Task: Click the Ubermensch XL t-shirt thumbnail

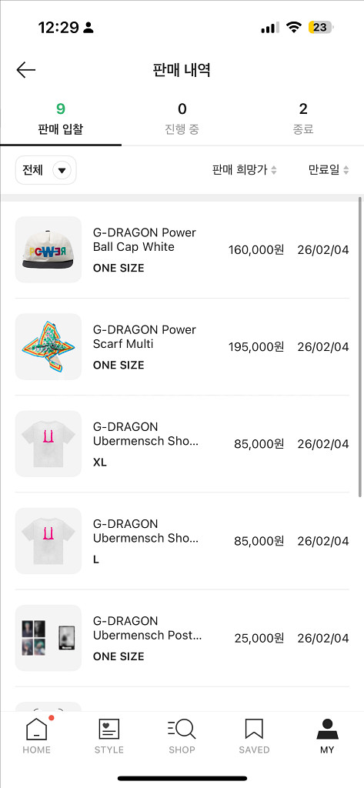Action: (48, 444)
